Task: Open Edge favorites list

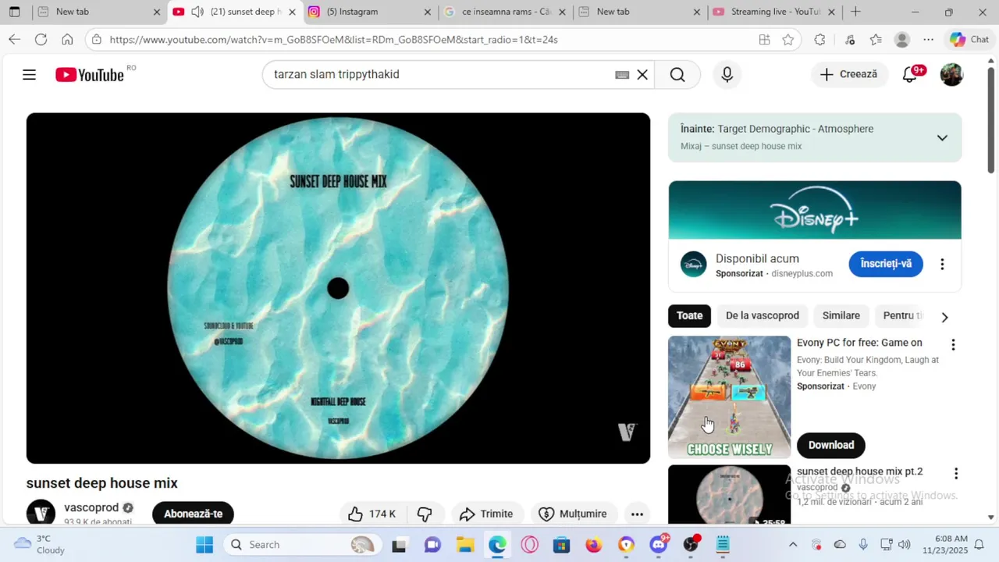Action: point(876,40)
